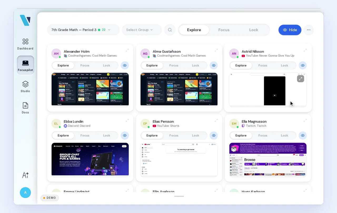Expand Ebba Lundin's card to fullscreen
The width and height of the screenshot is (337, 213).
[x=127, y=120]
